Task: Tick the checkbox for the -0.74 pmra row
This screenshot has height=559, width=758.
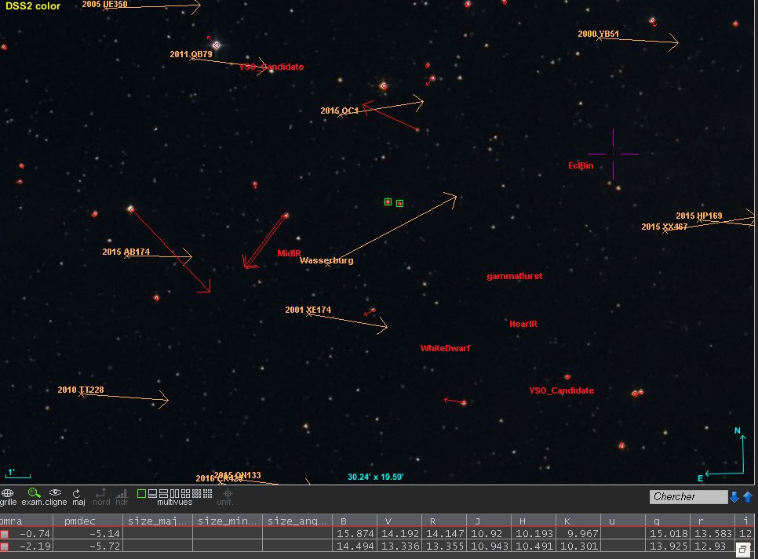Action: (5, 534)
